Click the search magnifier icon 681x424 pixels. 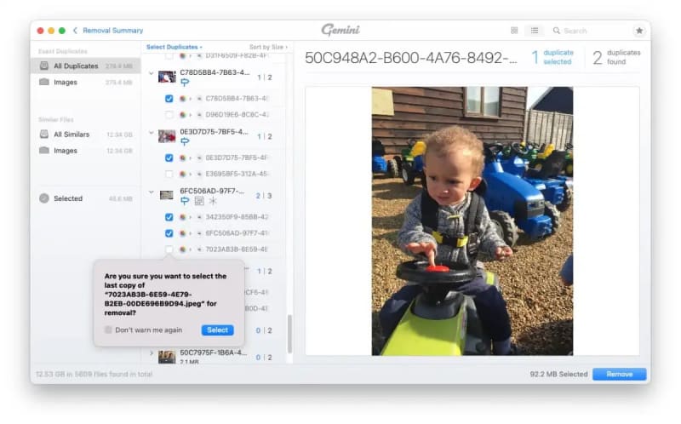click(x=557, y=31)
